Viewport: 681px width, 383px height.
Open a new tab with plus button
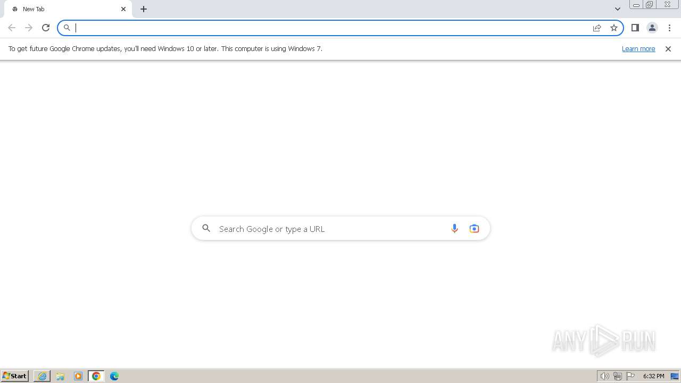144,9
